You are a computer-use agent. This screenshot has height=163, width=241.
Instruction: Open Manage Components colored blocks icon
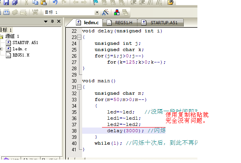(x=117, y=12)
